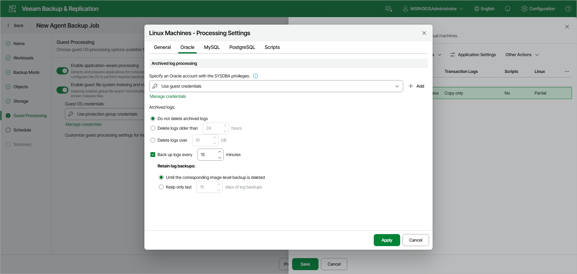Open notifications bell icon

click(507, 9)
